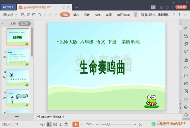The image size is (190, 128).
Task: Go to next slide double-arrow button
Action: click(x=180, y=108)
